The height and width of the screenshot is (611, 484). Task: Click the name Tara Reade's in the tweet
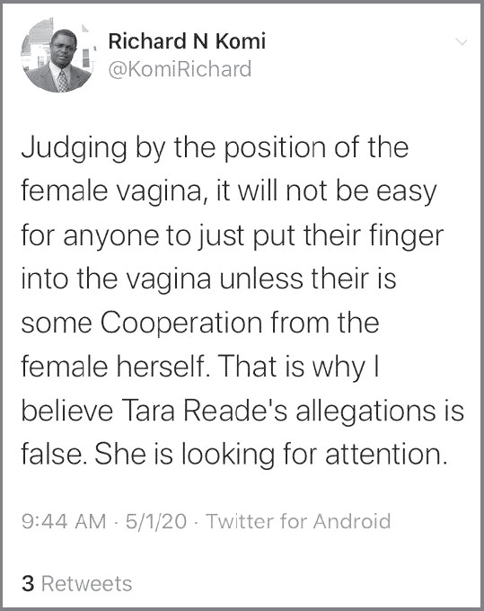205,411
